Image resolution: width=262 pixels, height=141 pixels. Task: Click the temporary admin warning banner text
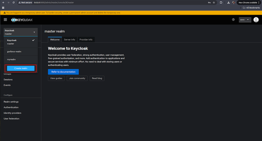pyautogui.click(x=63, y=13)
